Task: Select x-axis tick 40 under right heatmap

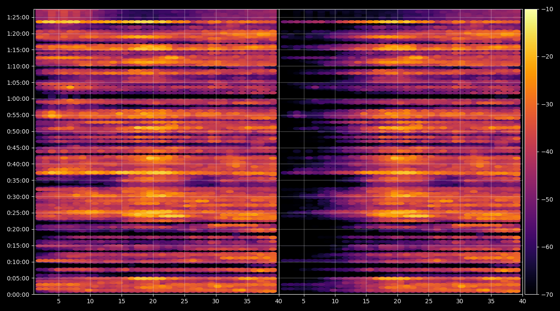Action: [x=523, y=301]
